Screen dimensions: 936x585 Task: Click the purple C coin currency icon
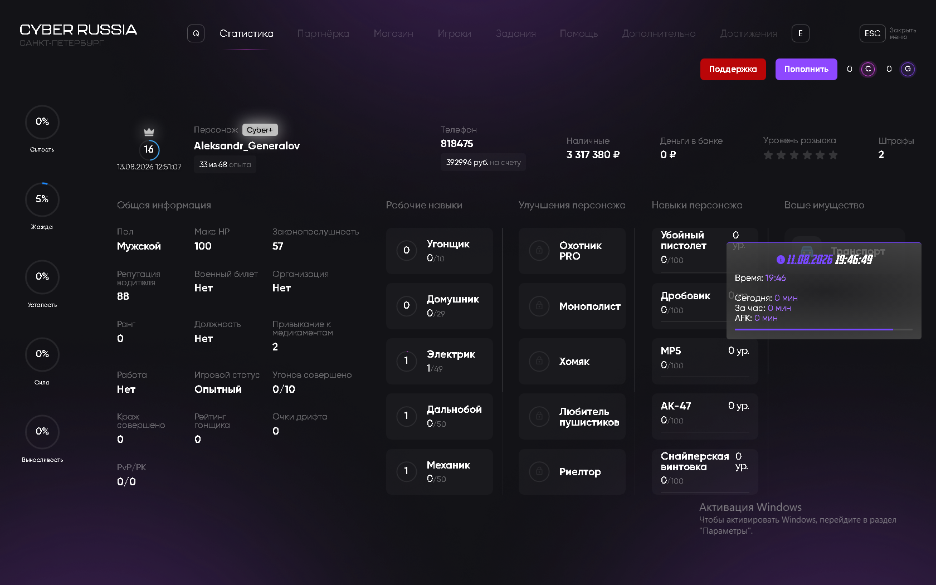(x=868, y=69)
